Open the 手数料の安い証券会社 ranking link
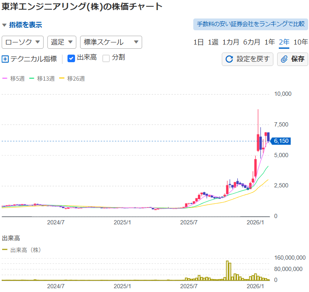This screenshot has height=292, width=309. (x=250, y=24)
